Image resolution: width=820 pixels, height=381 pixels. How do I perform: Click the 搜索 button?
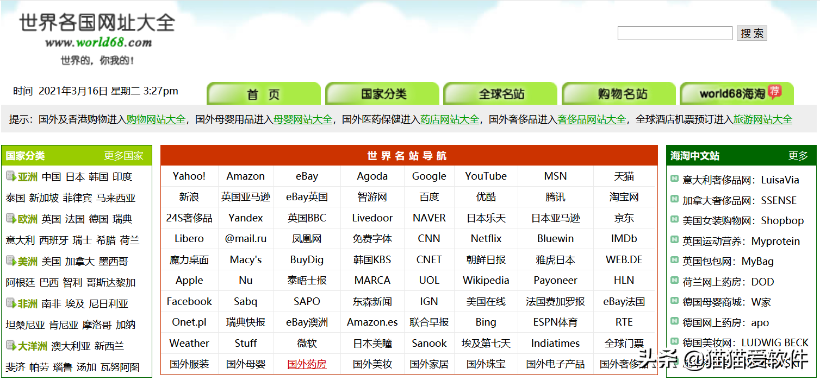(x=752, y=33)
